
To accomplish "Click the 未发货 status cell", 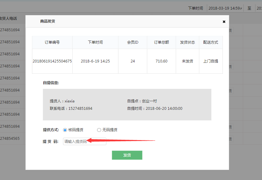I will [187, 61].
